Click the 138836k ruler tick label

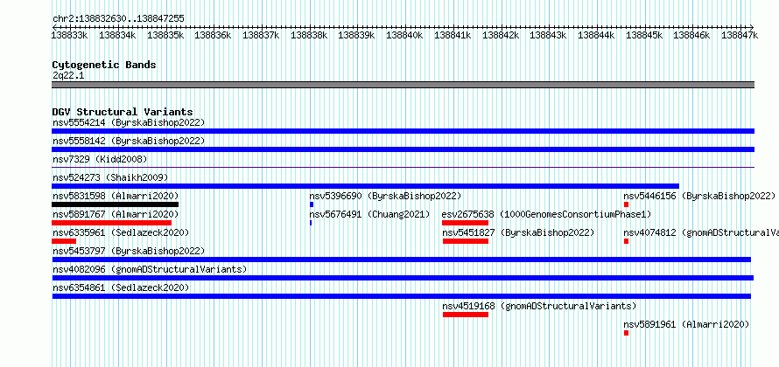coord(214,35)
